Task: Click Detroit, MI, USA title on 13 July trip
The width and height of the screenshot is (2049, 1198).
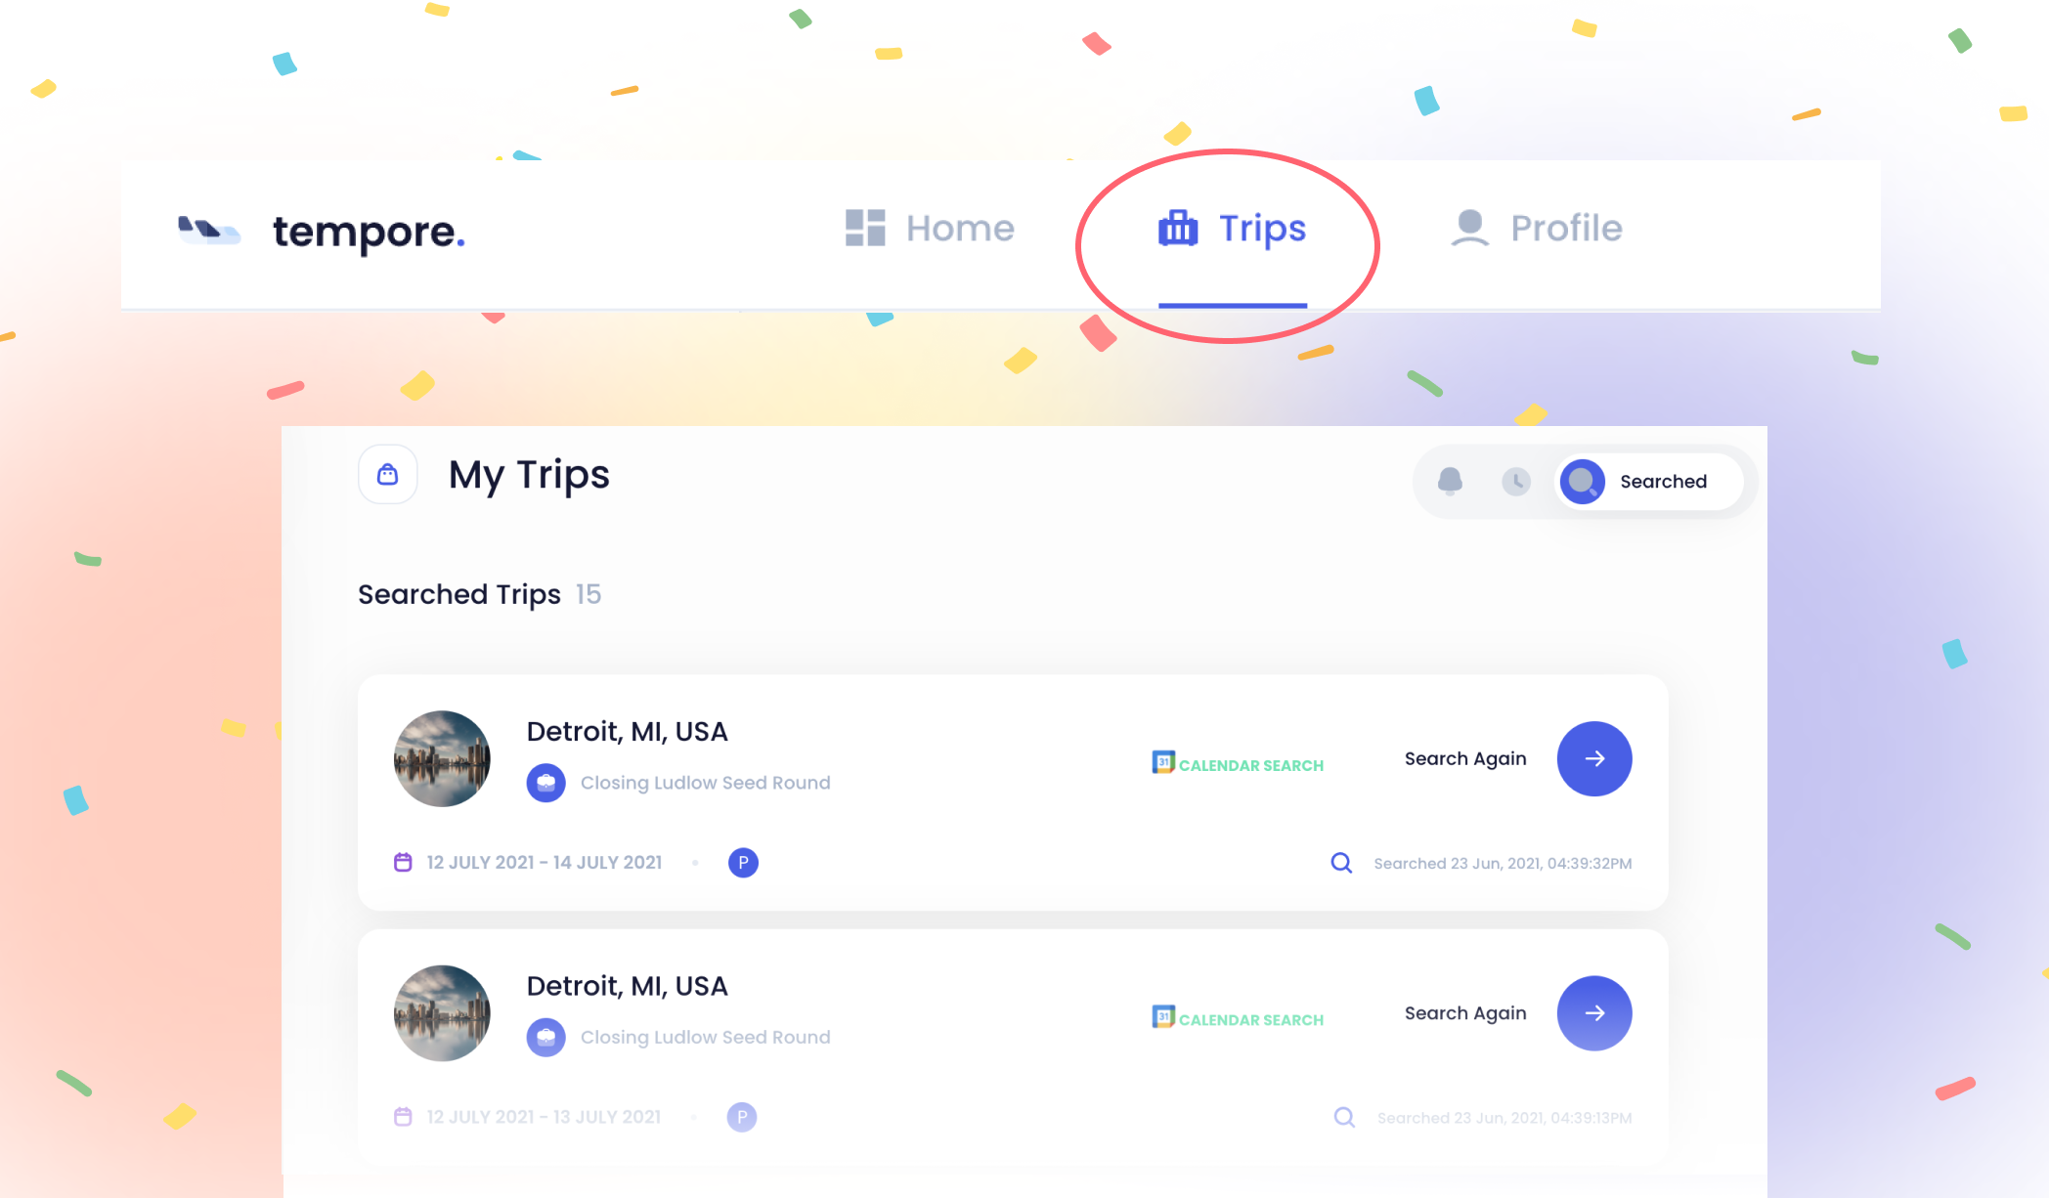Action: click(x=628, y=987)
